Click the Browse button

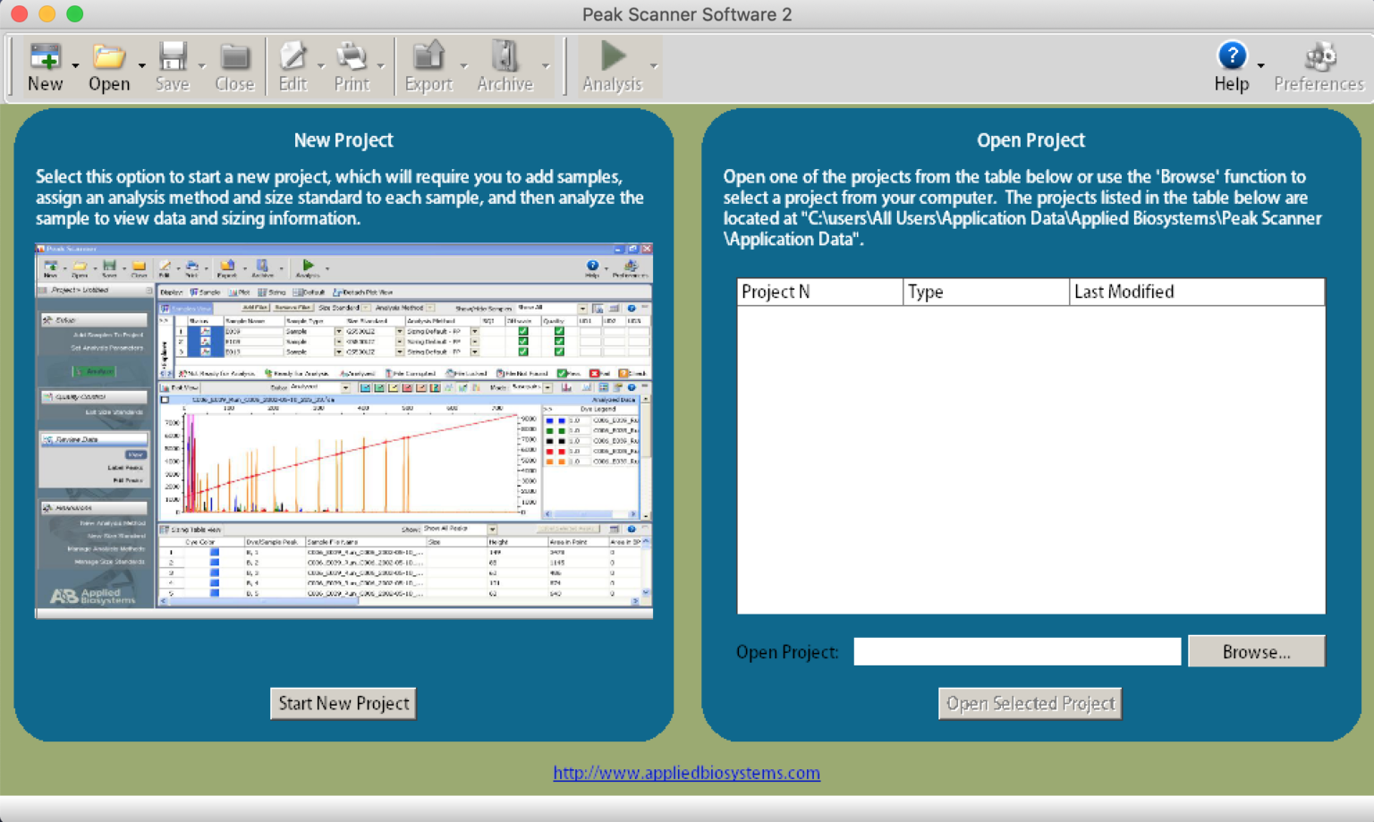(1256, 651)
